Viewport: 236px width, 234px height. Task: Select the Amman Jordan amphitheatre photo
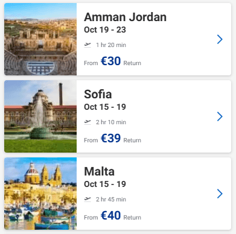click(x=40, y=39)
